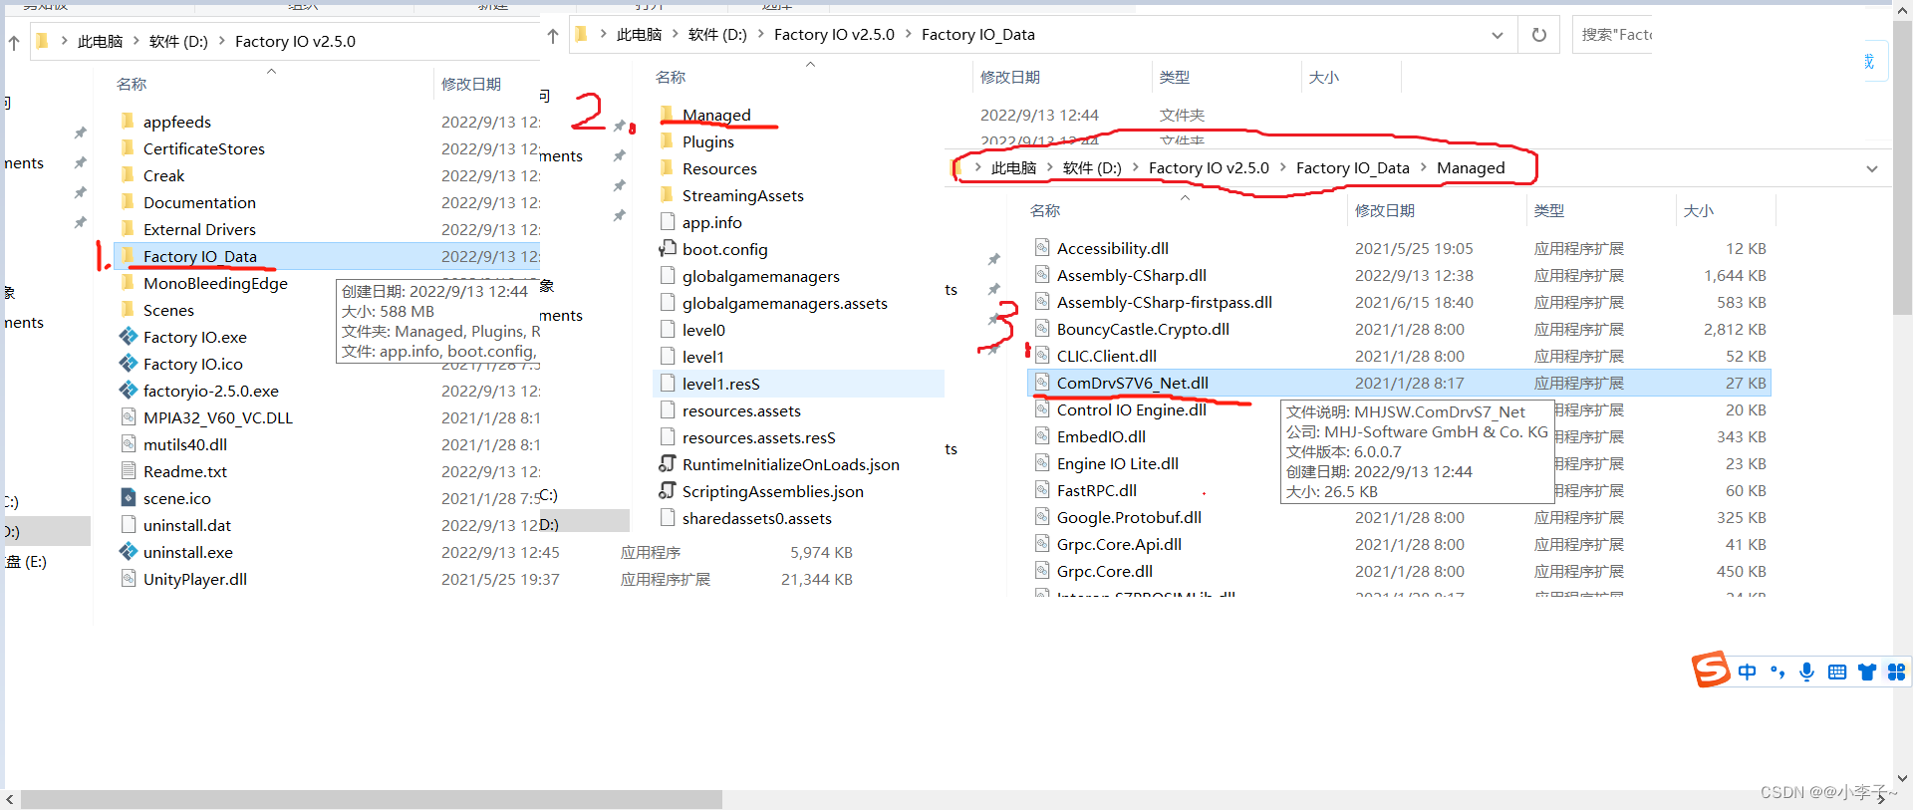The image size is (1913, 810).
Task: Select the Plugins folder
Action: tap(708, 141)
